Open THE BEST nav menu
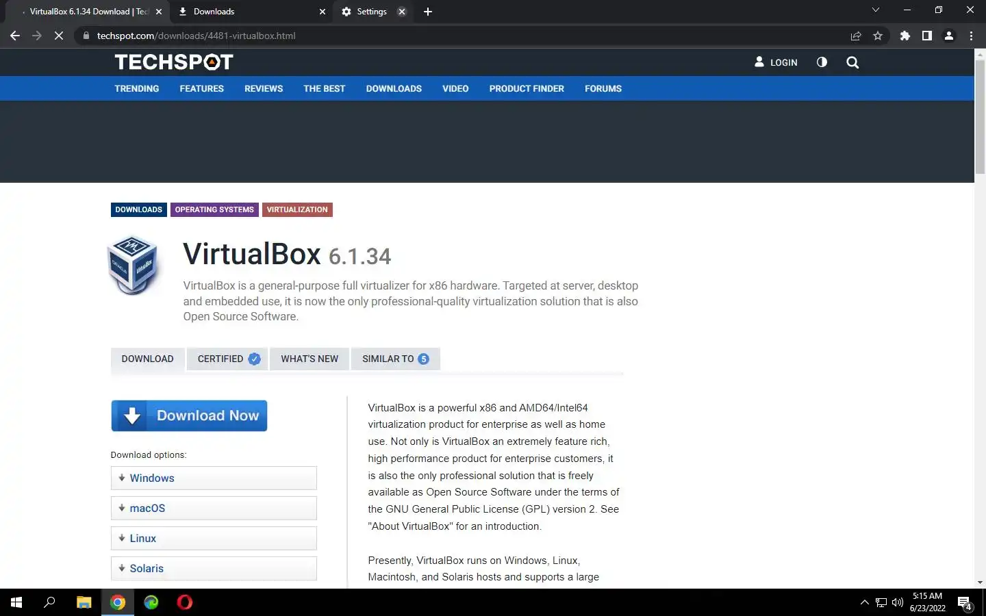986x616 pixels. click(324, 88)
